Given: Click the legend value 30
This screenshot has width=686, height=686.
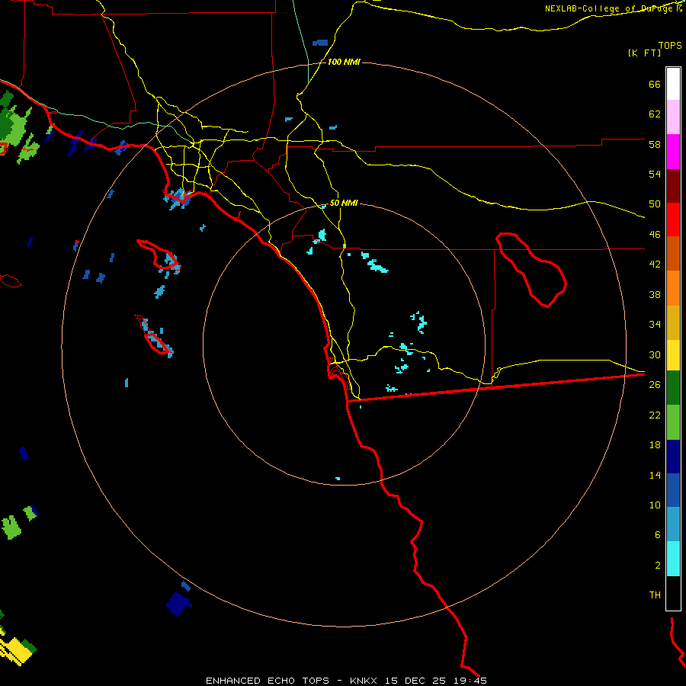Looking at the screenshot, I should pyautogui.click(x=655, y=354).
